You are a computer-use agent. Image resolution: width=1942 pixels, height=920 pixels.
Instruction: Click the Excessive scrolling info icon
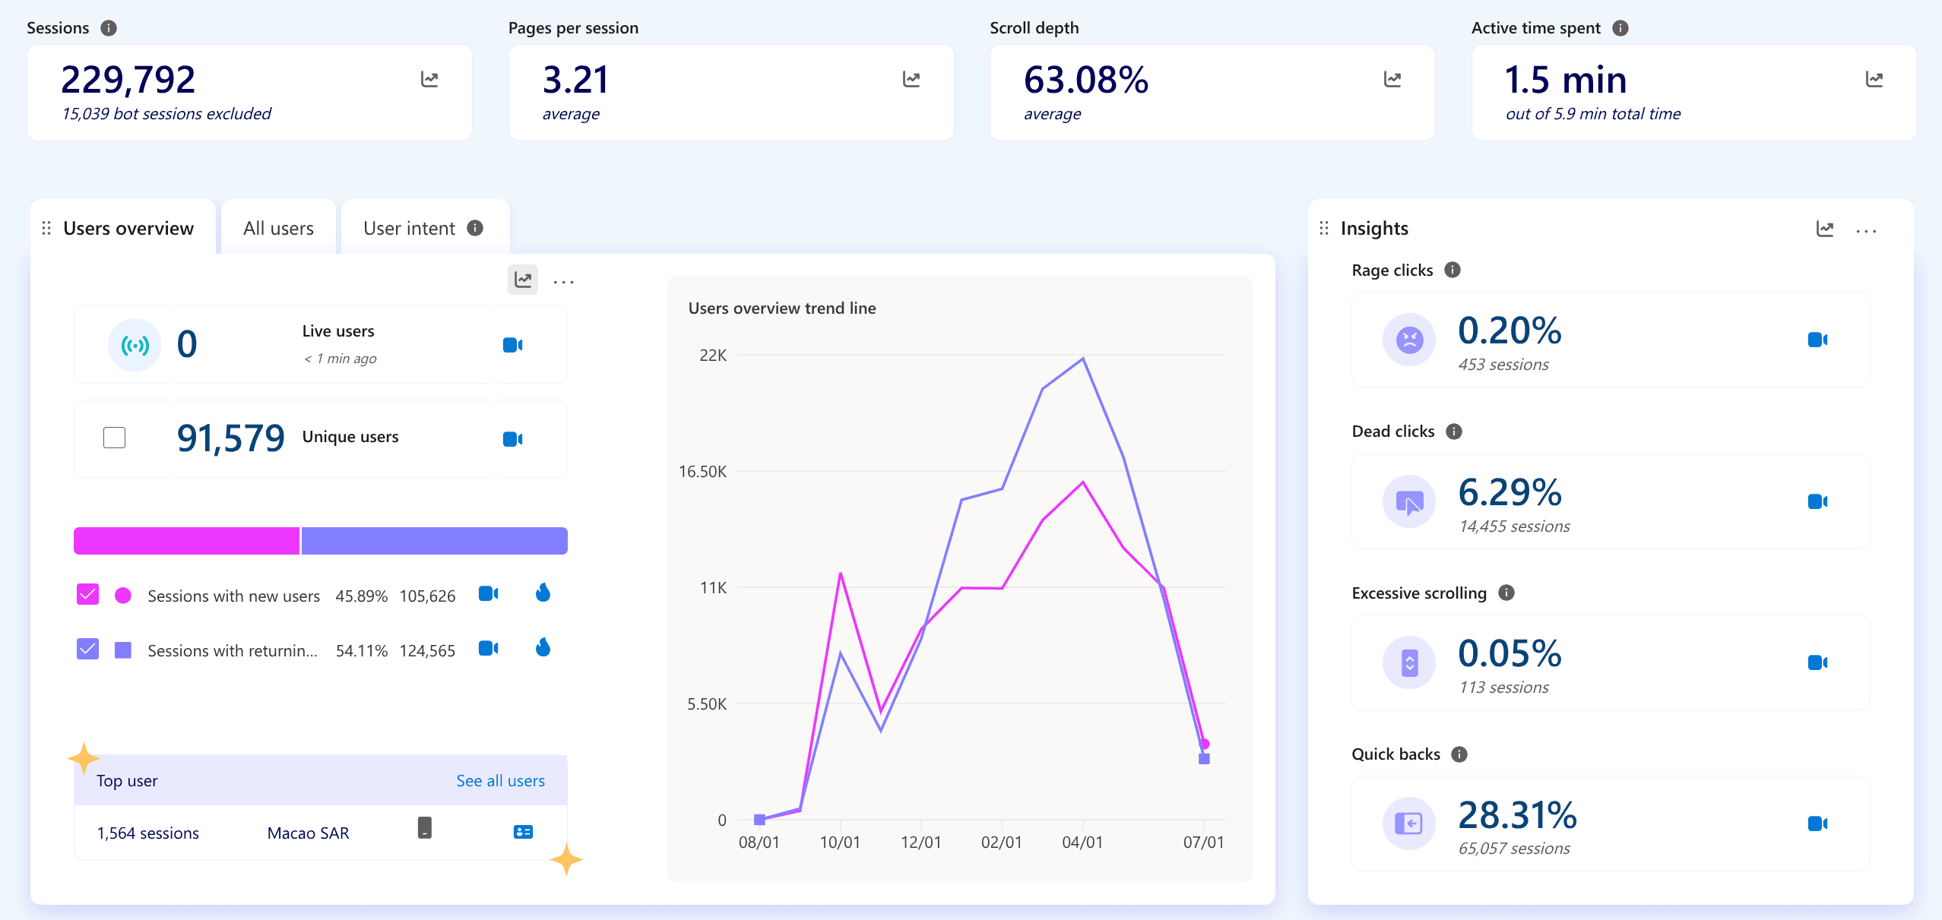coord(1506,593)
